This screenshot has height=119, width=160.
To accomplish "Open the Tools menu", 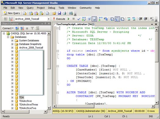I will [61, 8].
